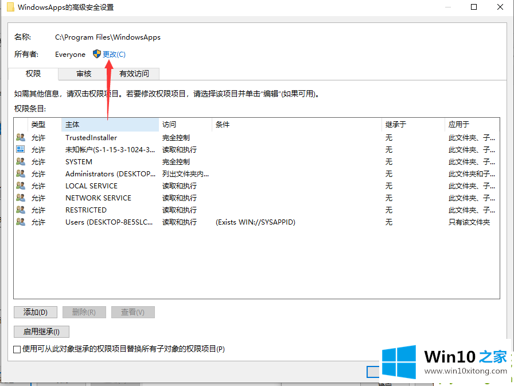This screenshot has height=386, width=514.
Task: Click the Everyone owner name
Action: [x=70, y=55]
